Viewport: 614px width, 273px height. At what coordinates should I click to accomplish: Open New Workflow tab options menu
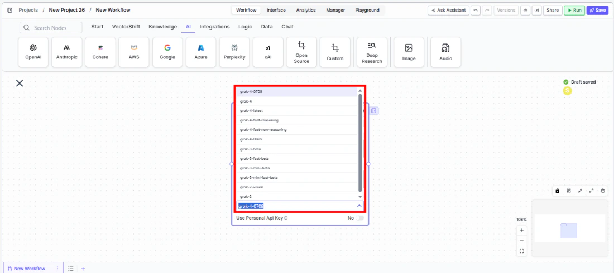coord(57,269)
